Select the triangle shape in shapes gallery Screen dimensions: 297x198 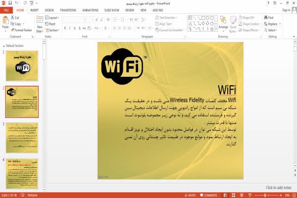190,23
